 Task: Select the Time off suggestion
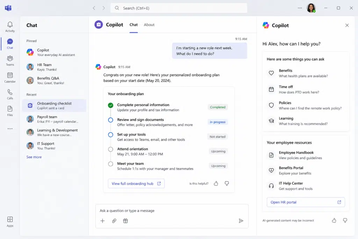[306, 89]
